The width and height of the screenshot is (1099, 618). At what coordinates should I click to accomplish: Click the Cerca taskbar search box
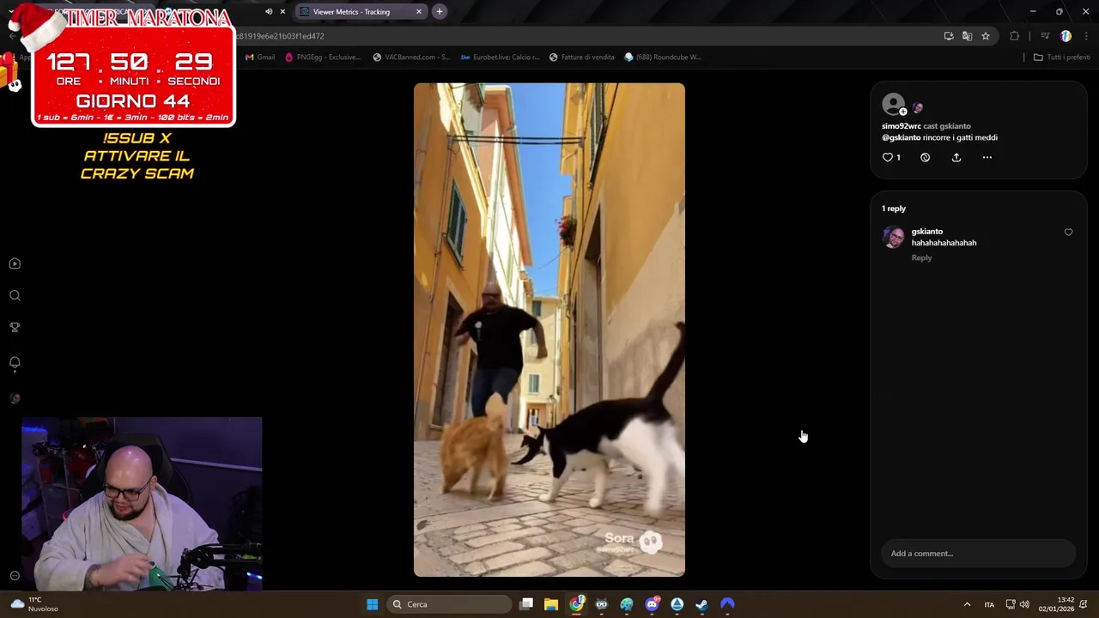(449, 604)
